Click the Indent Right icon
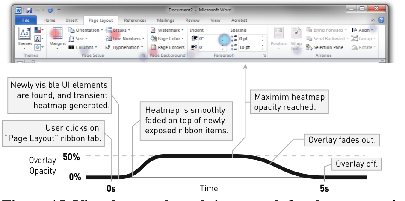The height and width of the screenshot is (201, 405). 194,47
